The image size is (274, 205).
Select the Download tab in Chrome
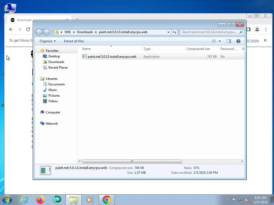click(x=24, y=20)
